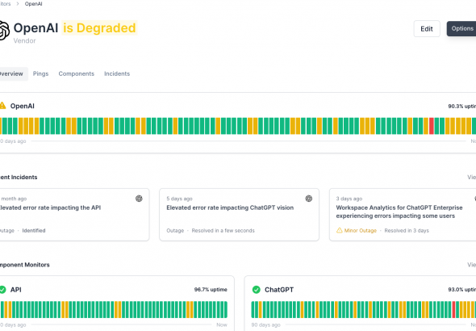The image size is (476, 331).
Task: Click the 'is Degraded' status label
Action: point(99,28)
